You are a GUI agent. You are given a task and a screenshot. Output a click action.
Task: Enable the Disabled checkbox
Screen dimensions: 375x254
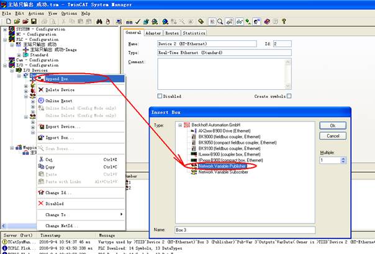[160, 96]
